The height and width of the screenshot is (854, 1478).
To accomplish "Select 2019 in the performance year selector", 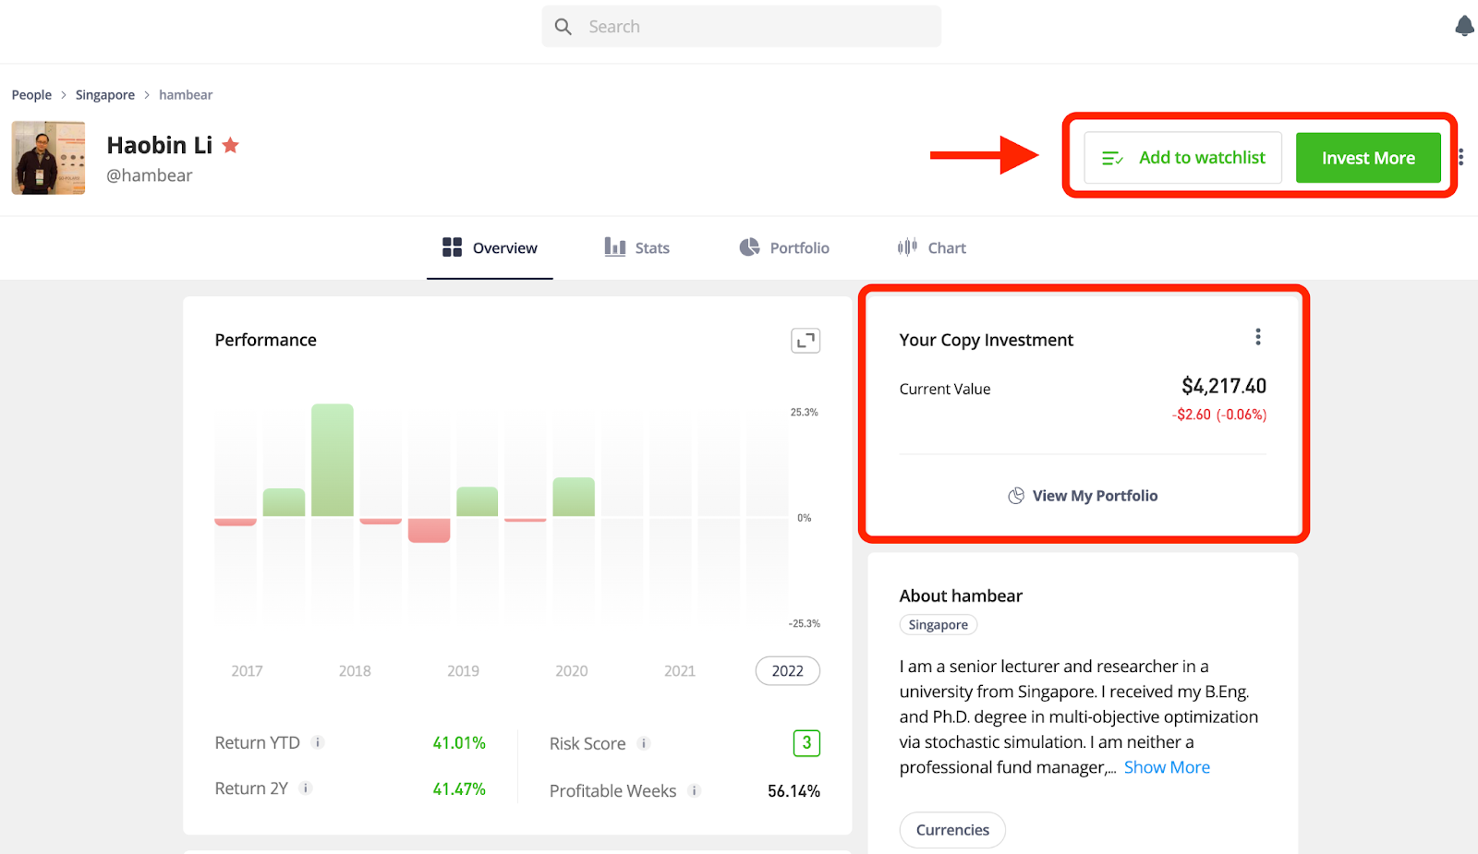I will click(x=463, y=671).
